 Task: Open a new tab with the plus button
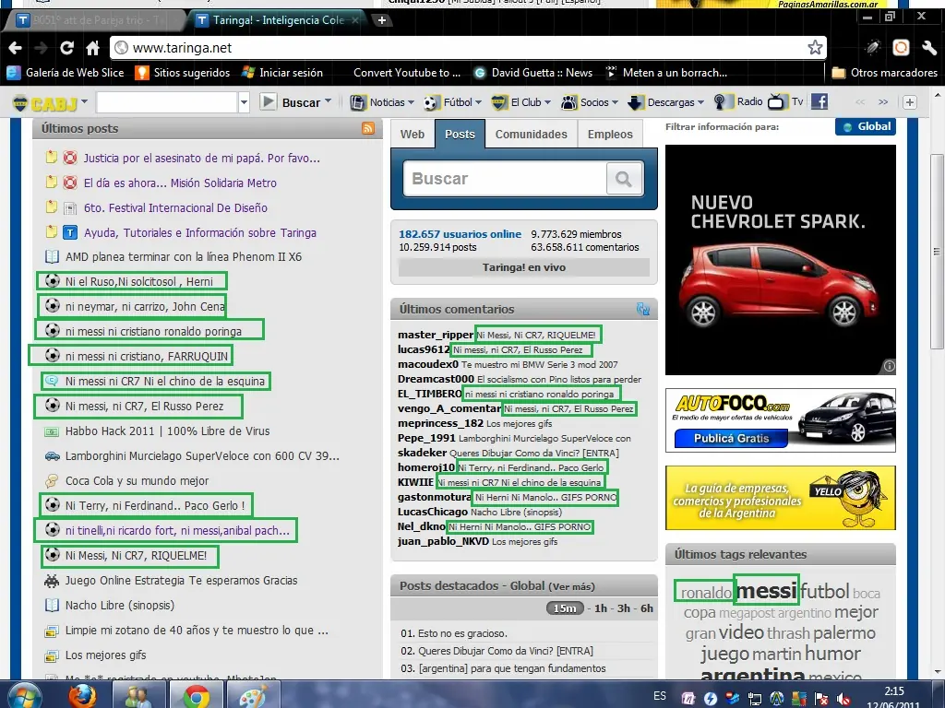coord(381,20)
